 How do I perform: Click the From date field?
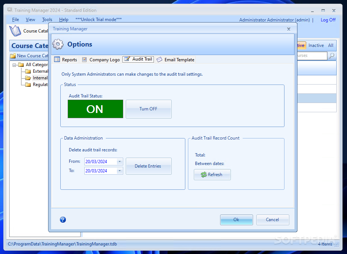pyautogui.click(x=104, y=161)
